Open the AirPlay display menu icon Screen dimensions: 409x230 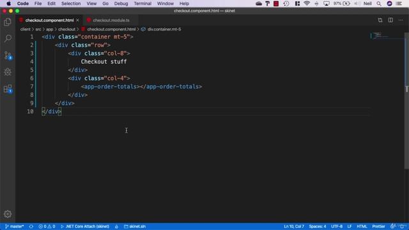click(x=327, y=3)
